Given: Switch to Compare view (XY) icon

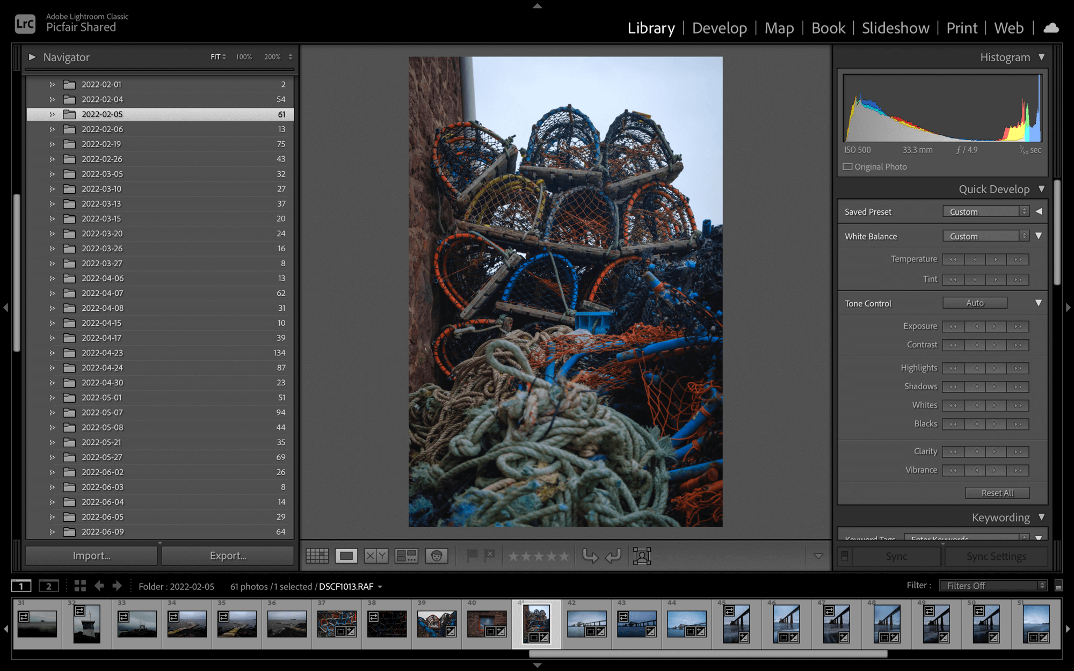Looking at the screenshot, I should pos(375,556).
